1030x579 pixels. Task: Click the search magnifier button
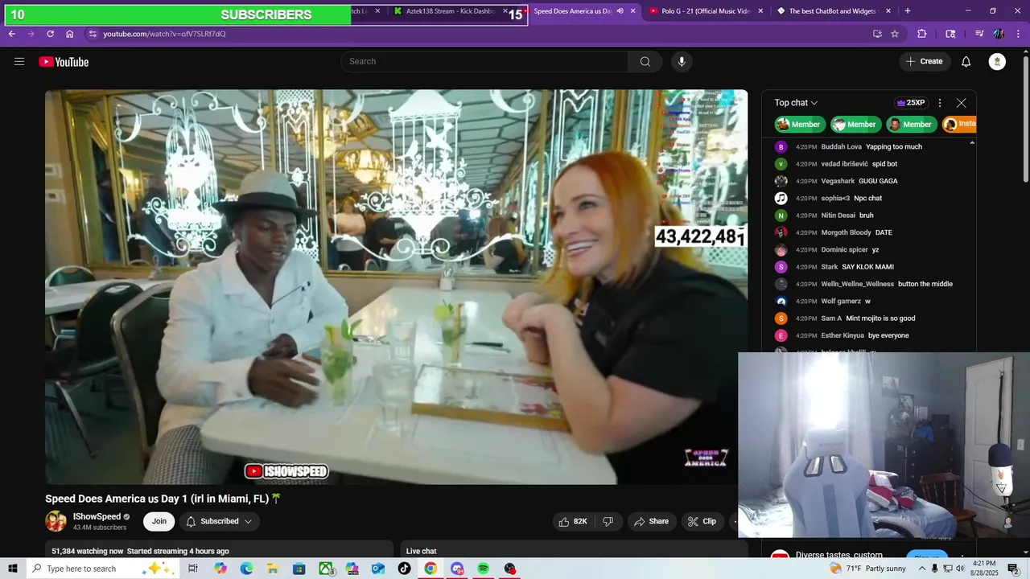645,62
